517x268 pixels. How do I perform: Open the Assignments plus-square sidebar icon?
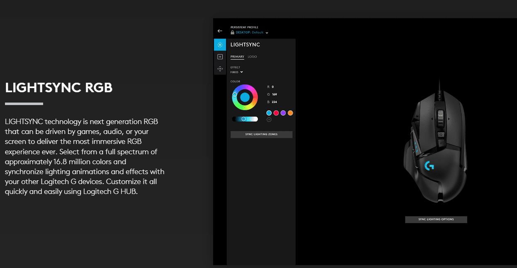coord(220,57)
